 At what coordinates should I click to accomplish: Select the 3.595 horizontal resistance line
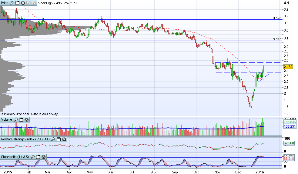pyautogui.click(x=141, y=20)
